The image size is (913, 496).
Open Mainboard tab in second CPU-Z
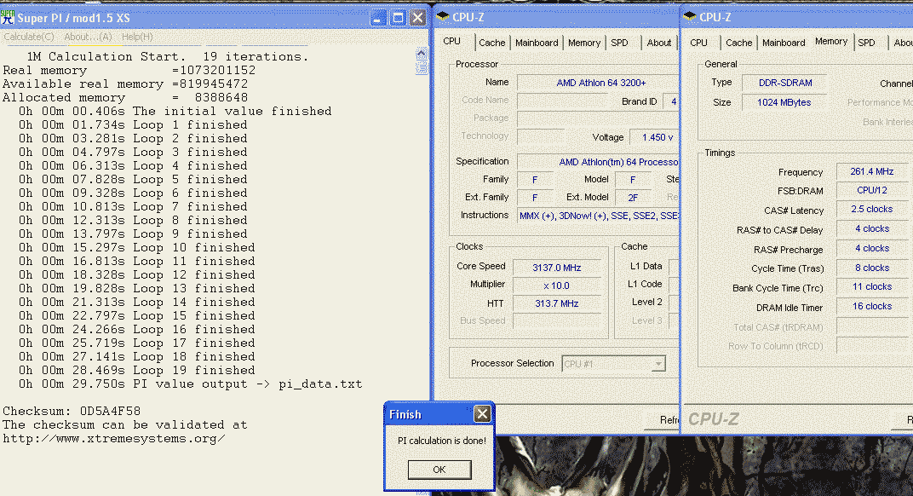(784, 43)
